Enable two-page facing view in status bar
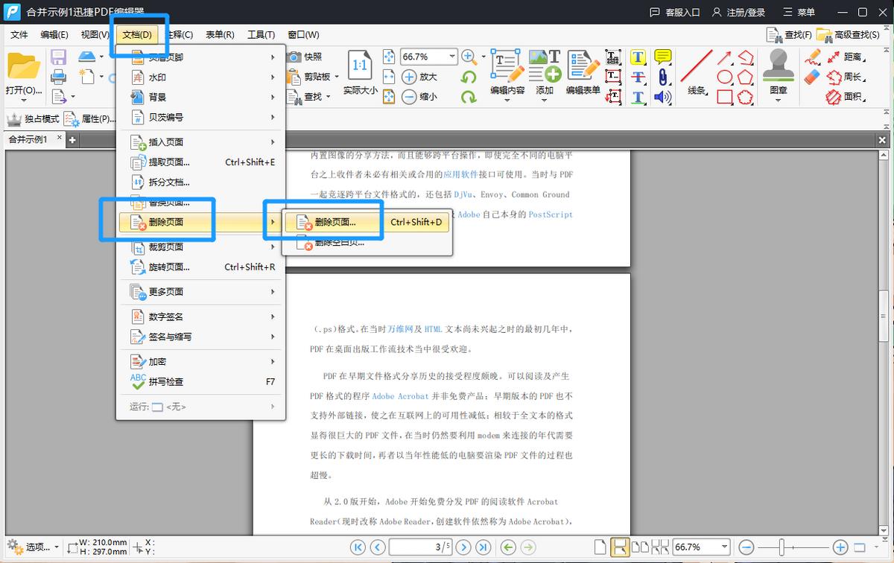Screen dimensions: 894x563 tap(640, 547)
